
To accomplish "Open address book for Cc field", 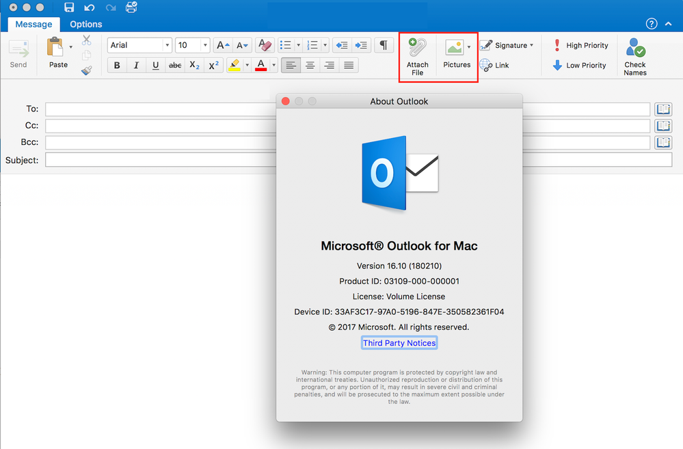I will coord(663,126).
